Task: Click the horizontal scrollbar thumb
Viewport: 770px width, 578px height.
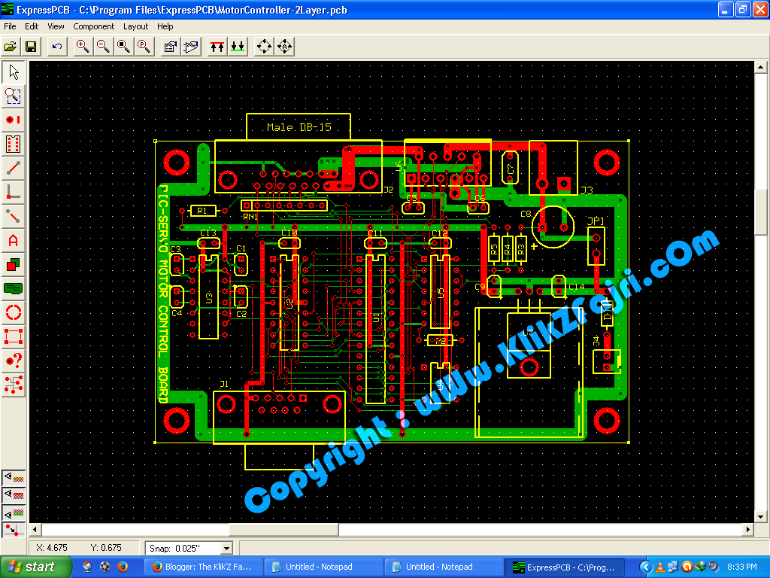Action: [283, 530]
